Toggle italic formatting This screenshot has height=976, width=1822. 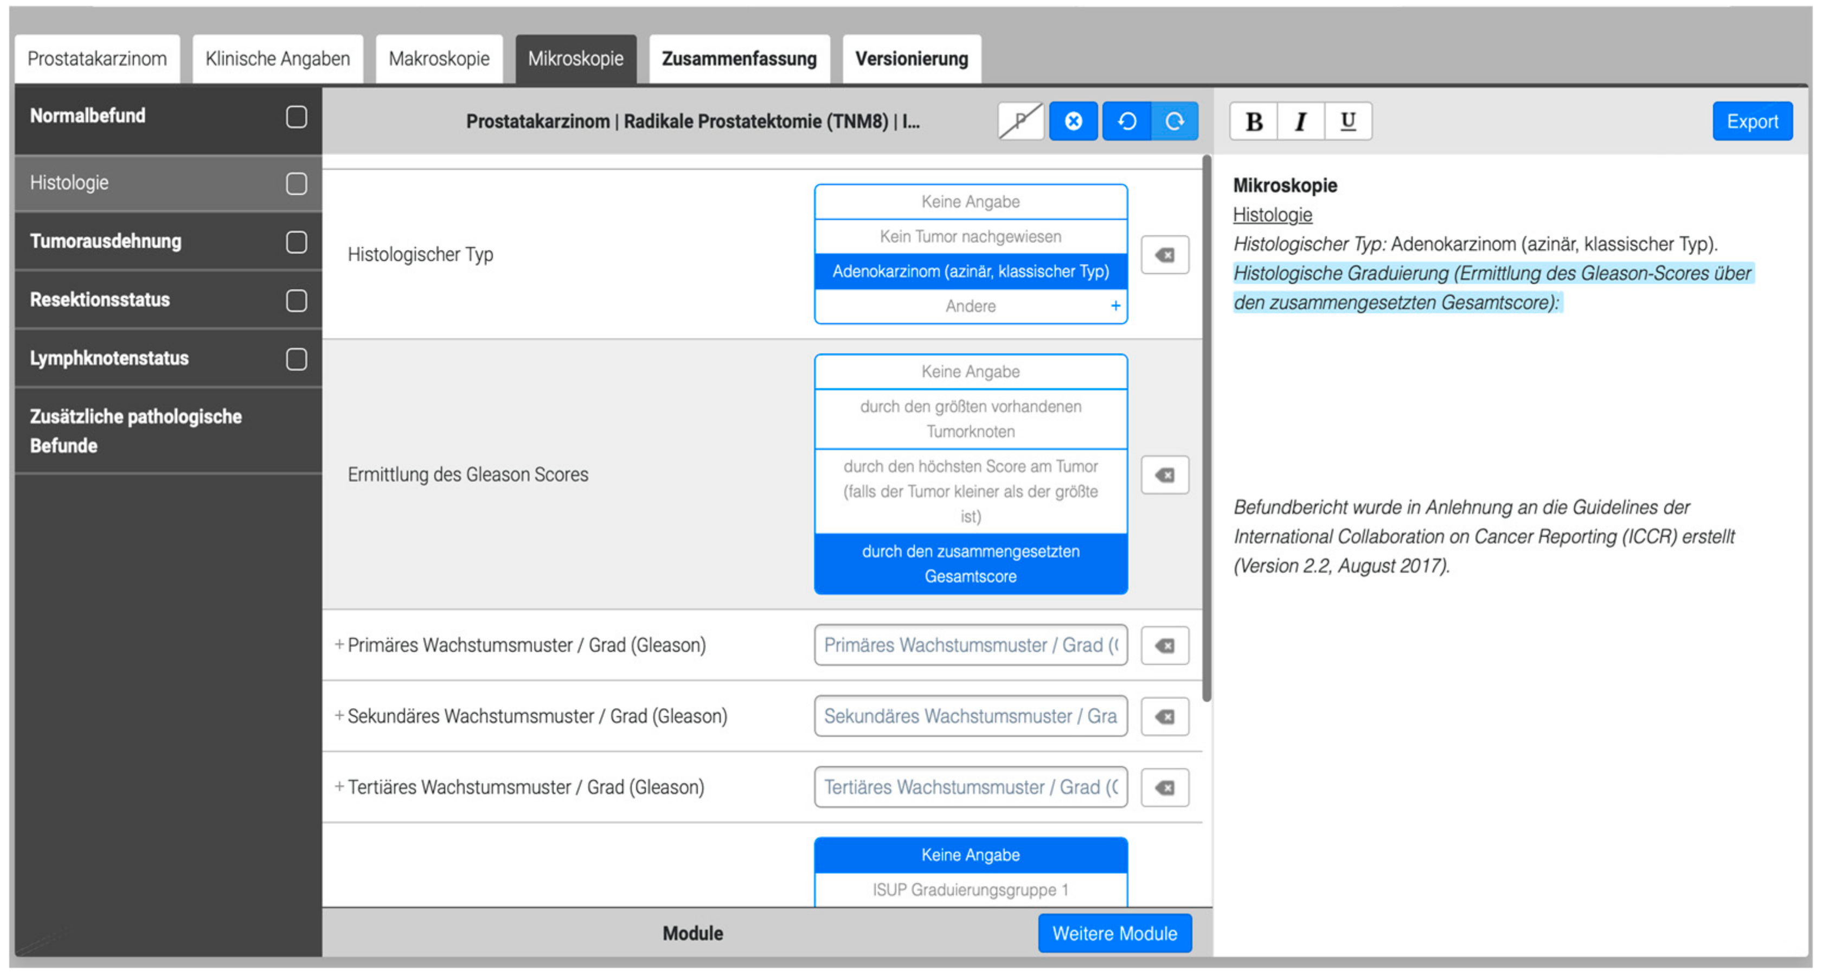tap(1300, 121)
